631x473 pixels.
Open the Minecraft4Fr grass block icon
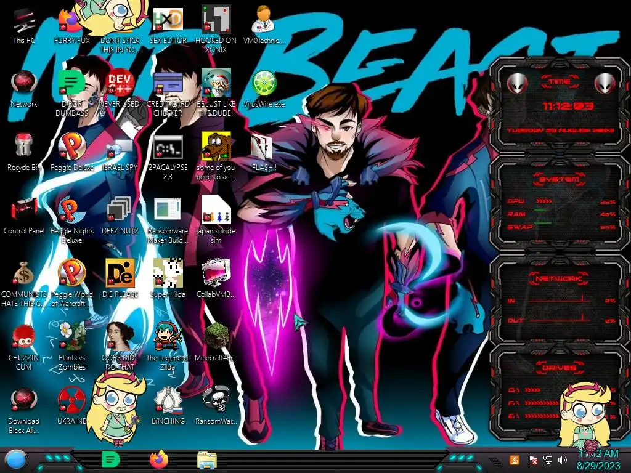pyautogui.click(x=216, y=336)
